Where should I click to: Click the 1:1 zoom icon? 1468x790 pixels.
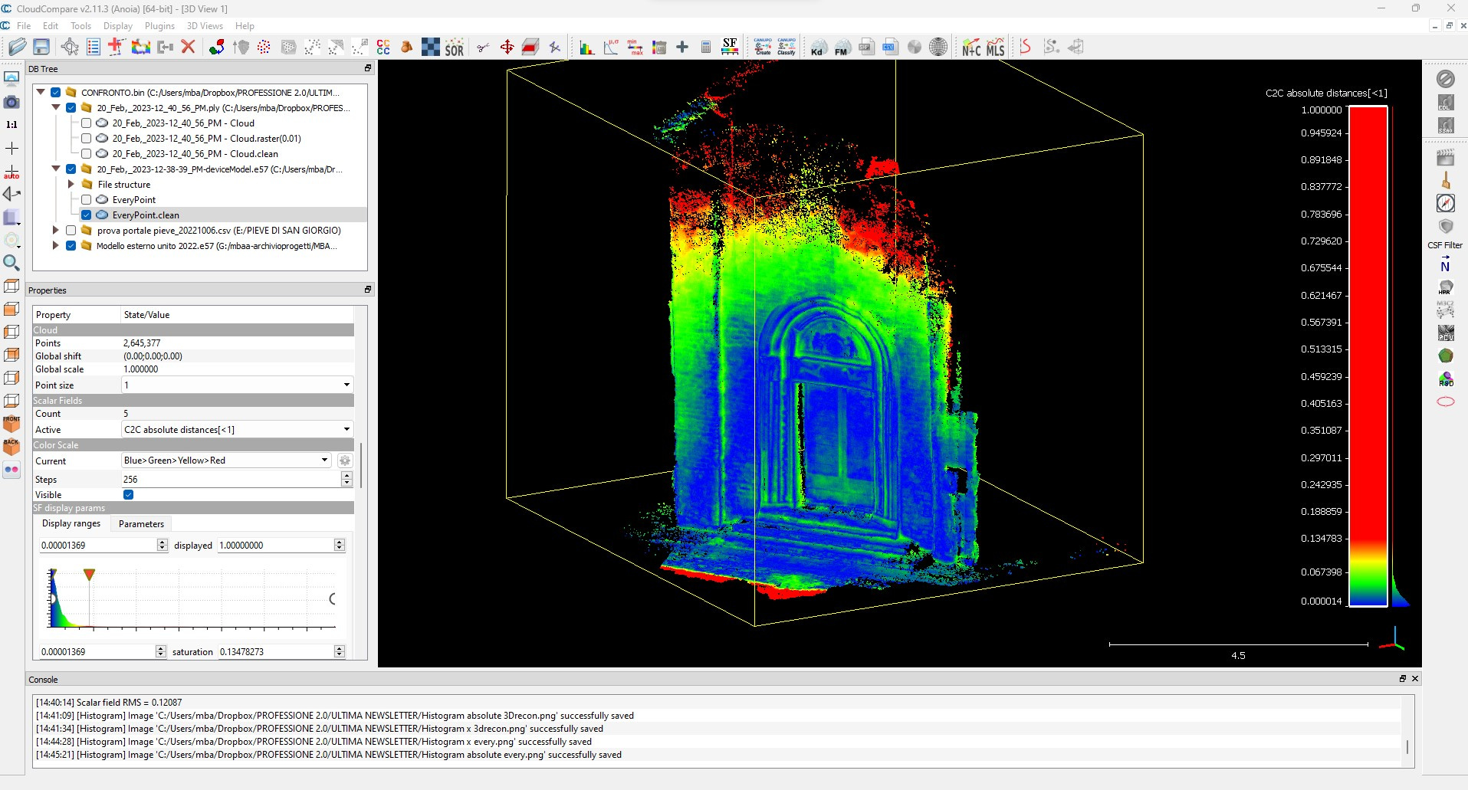point(11,124)
